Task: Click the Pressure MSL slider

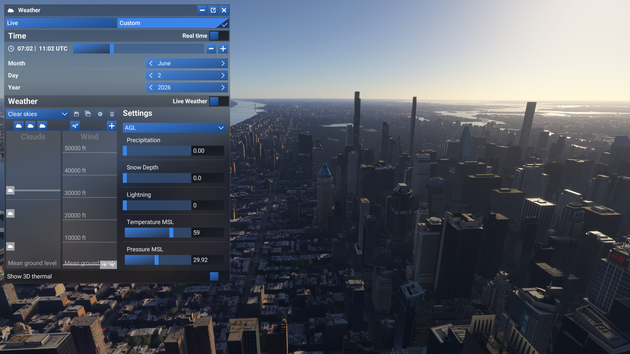Action: (157, 260)
